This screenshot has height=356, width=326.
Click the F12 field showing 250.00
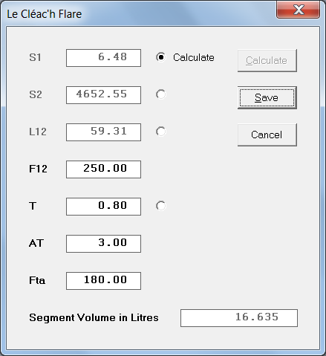coord(103,169)
